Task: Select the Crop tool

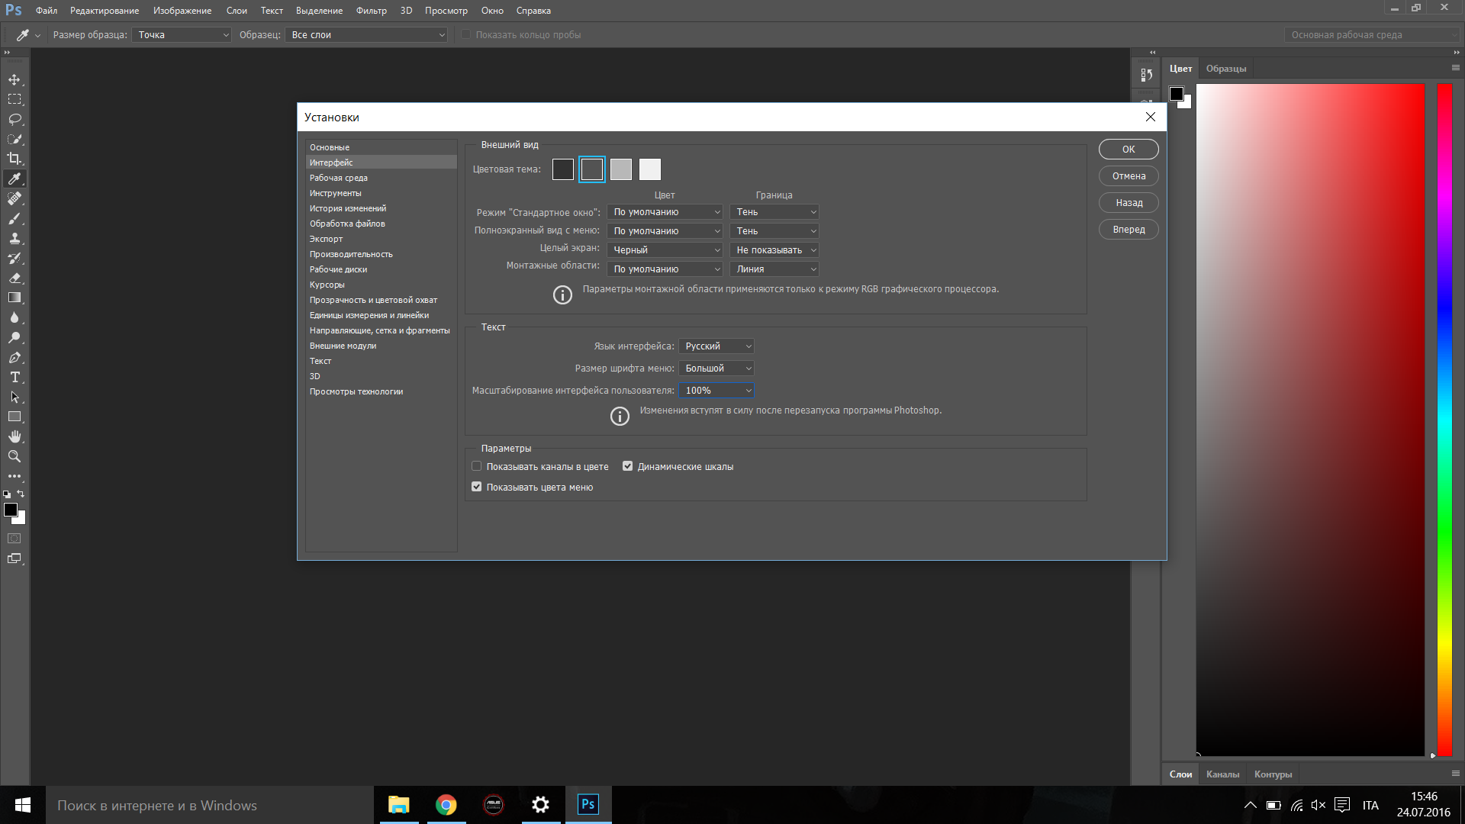Action: (14, 159)
